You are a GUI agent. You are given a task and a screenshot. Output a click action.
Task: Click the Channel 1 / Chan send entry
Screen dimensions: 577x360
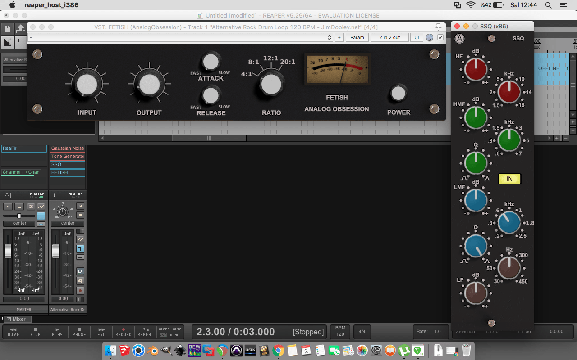pyautogui.click(x=21, y=172)
